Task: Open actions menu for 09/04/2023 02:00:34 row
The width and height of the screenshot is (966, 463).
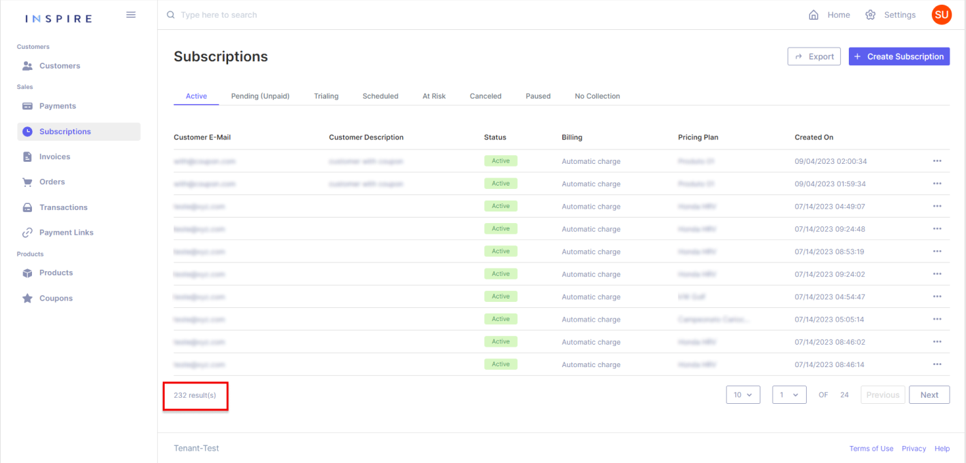Action: 937,161
